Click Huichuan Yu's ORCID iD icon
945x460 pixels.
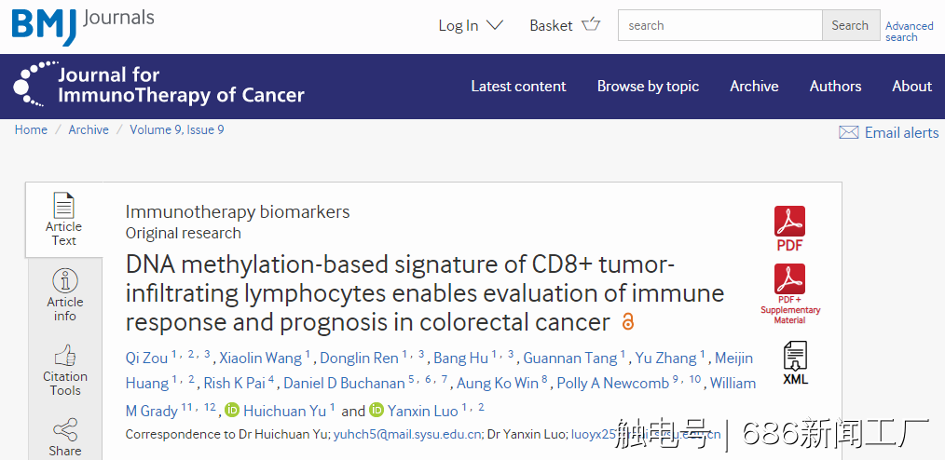point(232,411)
